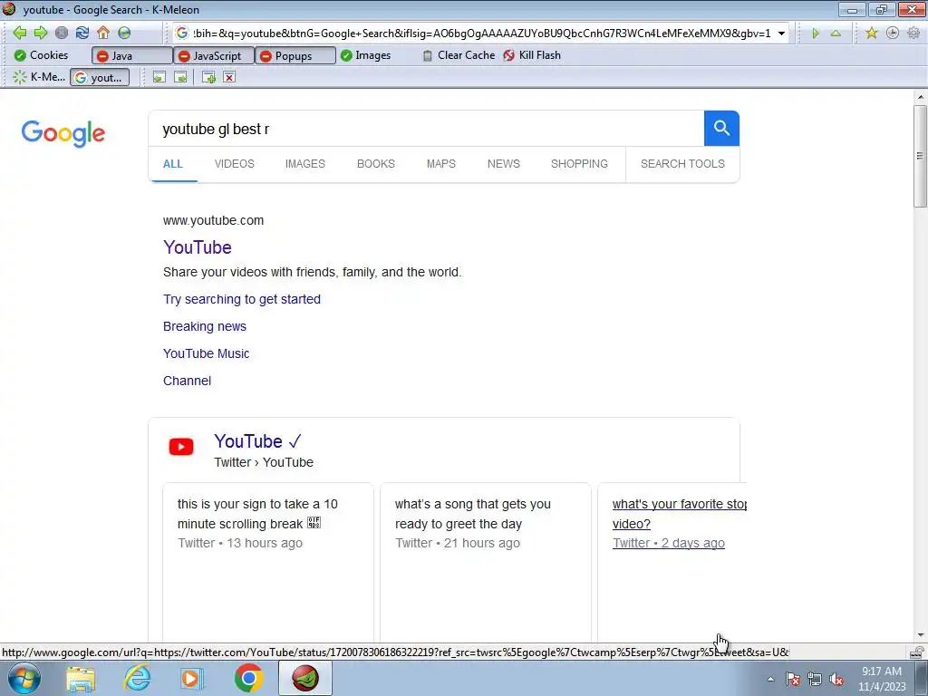Toggle Cookies permission

pyautogui.click(x=41, y=55)
